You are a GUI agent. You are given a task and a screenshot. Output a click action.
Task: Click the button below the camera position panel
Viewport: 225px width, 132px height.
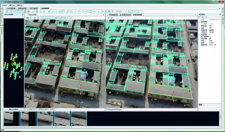pyautogui.click(x=14, y=109)
